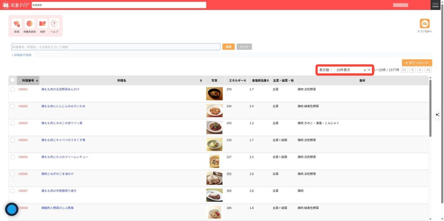Click the orange 検索 search button
The image size is (444, 221).
coord(229,47)
